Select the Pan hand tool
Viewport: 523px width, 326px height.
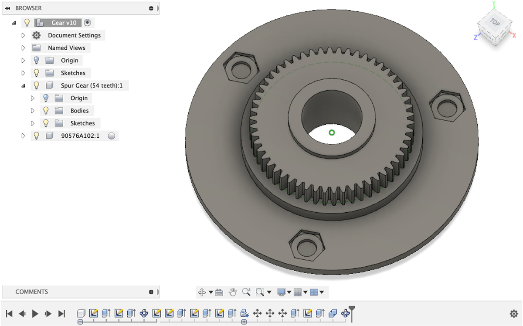click(x=233, y=292)
